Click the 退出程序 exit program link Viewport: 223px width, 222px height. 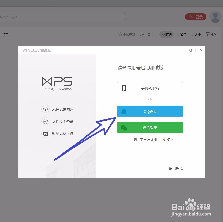tap(176, 168)
